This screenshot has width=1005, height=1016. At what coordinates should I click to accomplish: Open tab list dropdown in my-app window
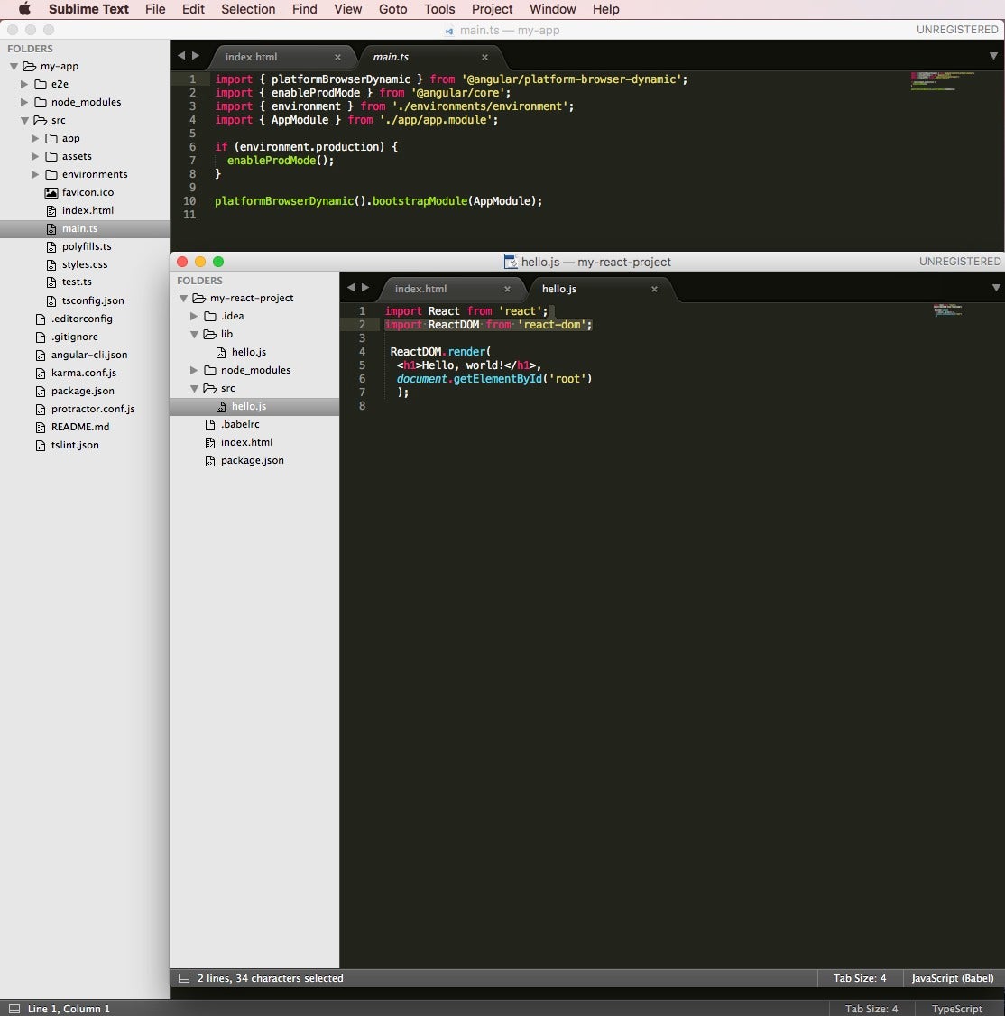tap(993, 56)
